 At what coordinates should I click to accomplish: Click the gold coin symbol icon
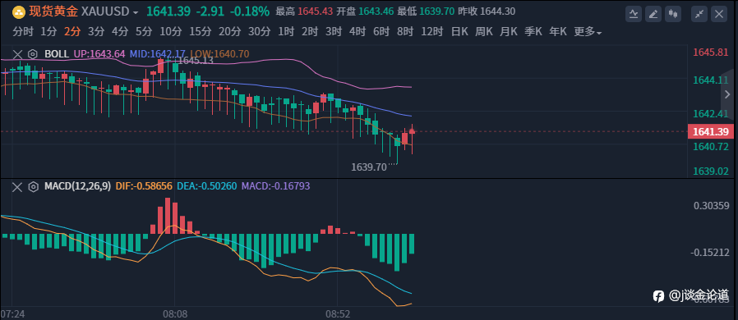pos(18,11)
